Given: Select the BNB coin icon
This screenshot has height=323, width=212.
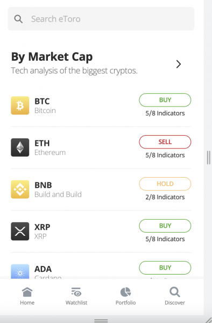Looking at the screenshot, I should point(20,189).
